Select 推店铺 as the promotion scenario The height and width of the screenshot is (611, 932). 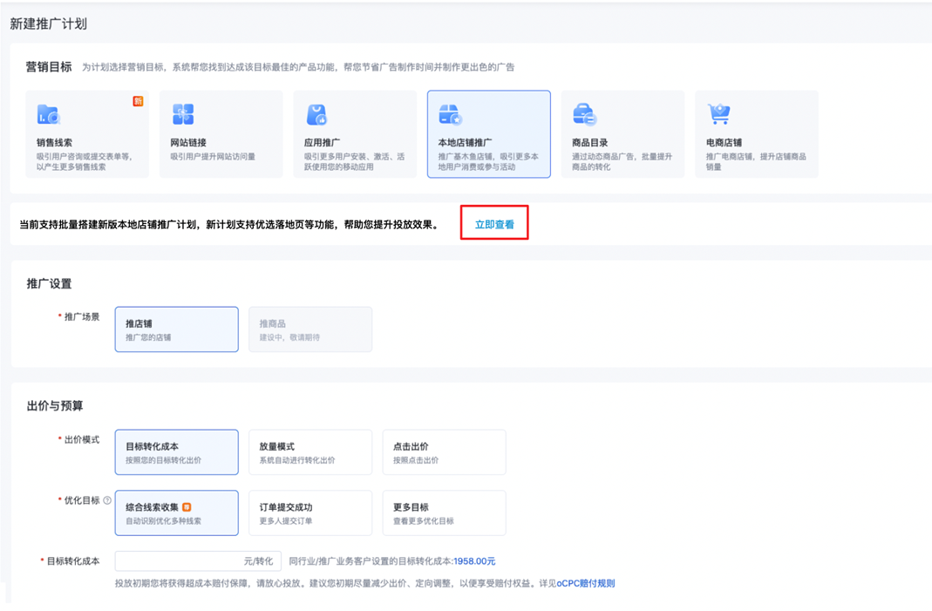[176, 329]
